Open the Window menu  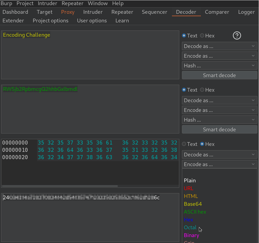point(98,4)
